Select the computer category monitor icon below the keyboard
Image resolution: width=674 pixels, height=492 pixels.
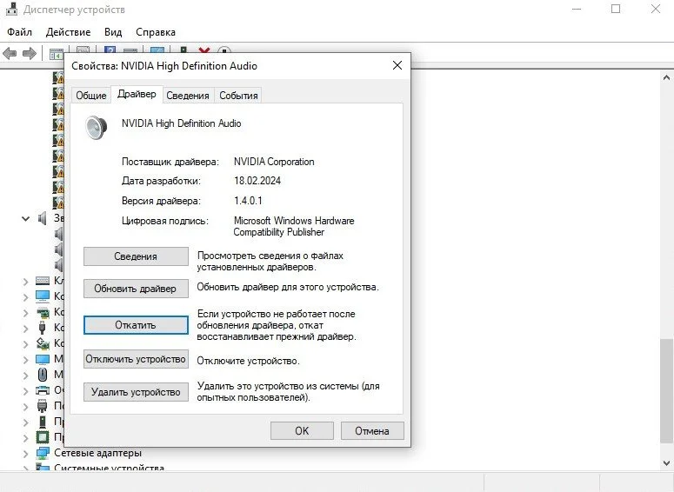tap(43, 296)
